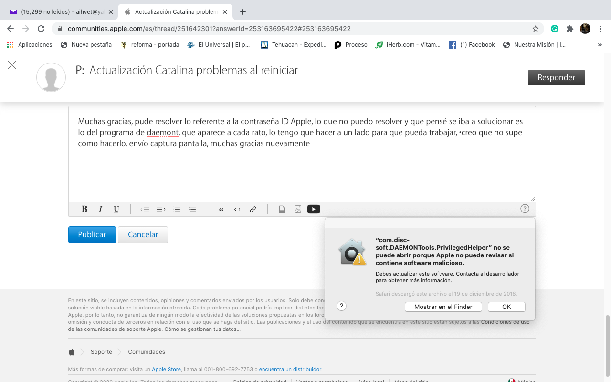Toggle underline formatting in the editor
Screen dimensions: 611x382
point(116,209)
